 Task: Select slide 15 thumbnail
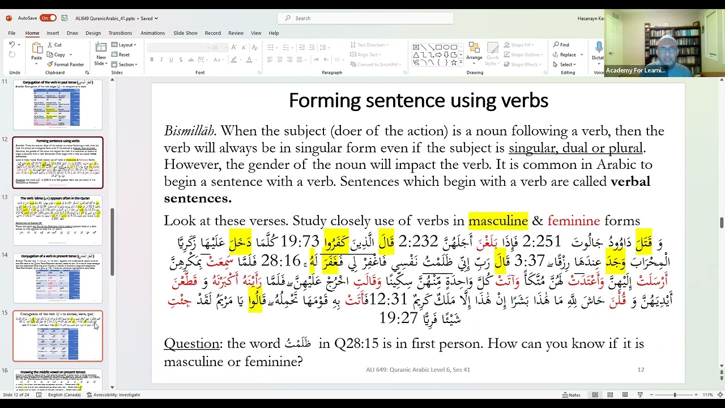click(58, 335)
